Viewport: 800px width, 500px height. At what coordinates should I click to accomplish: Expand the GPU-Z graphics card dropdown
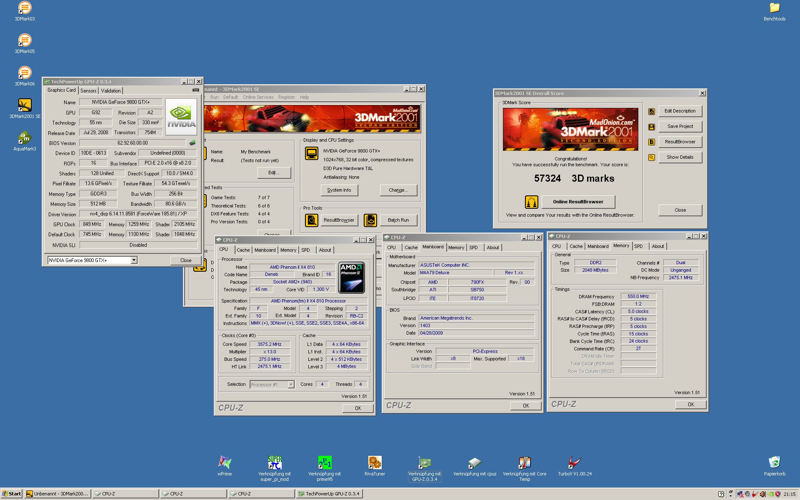(134, 260)
